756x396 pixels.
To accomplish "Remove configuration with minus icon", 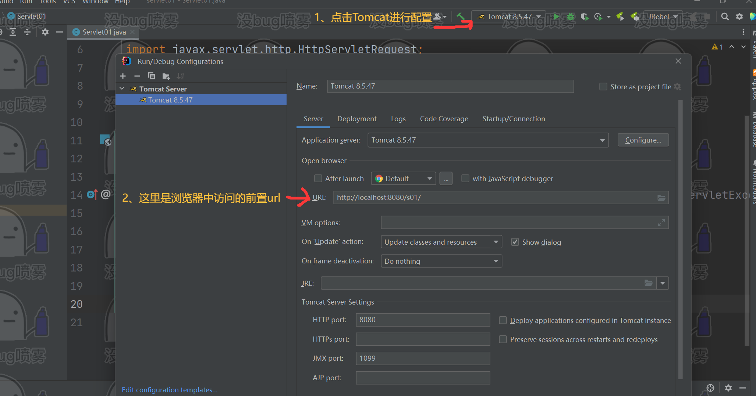I will tap(137, 76).
